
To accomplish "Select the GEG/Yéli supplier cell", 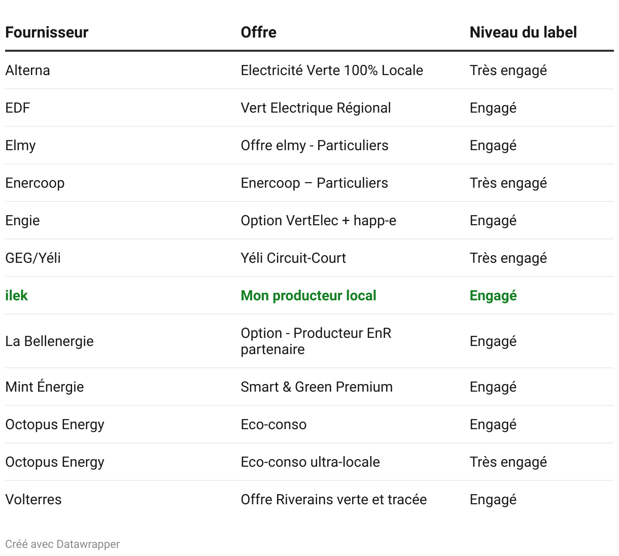I will pyautogui.click(x=33, y=258).
